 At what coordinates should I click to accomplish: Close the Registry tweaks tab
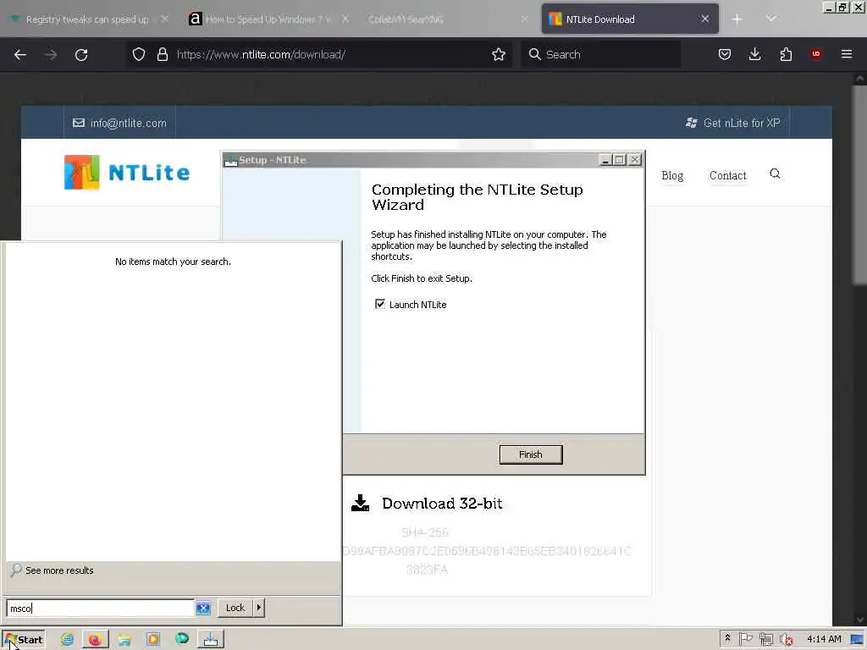pos(165,19)
